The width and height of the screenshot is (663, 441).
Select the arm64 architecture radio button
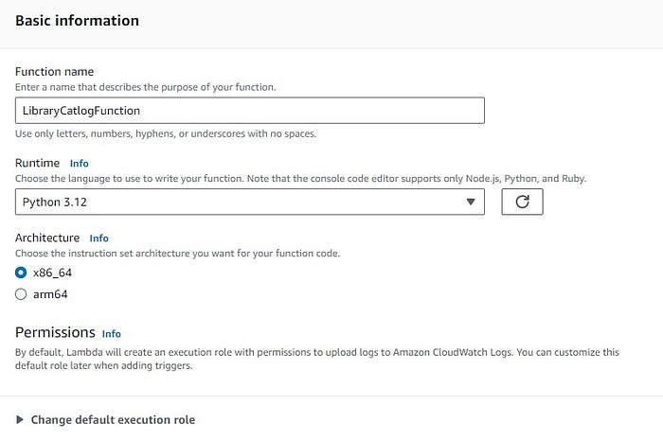point(21,294)
